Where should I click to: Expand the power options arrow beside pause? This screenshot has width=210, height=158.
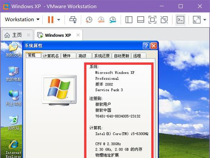[59, 20]
